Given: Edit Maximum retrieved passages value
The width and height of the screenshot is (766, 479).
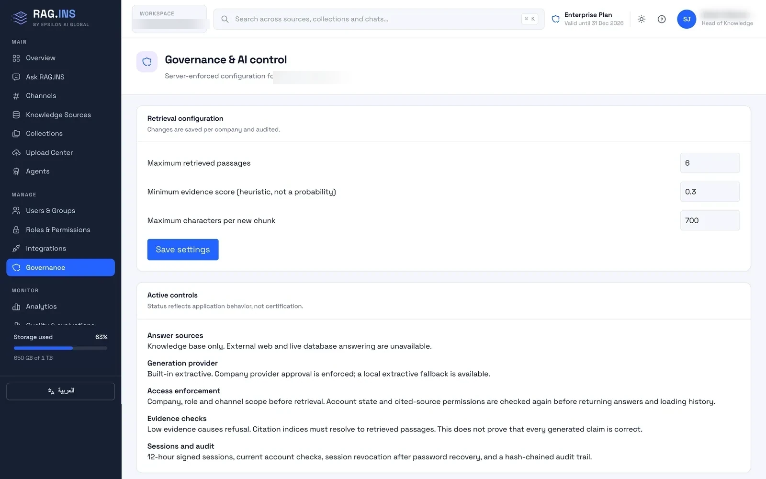Looking at the screenshot, I should coord(710,163).
